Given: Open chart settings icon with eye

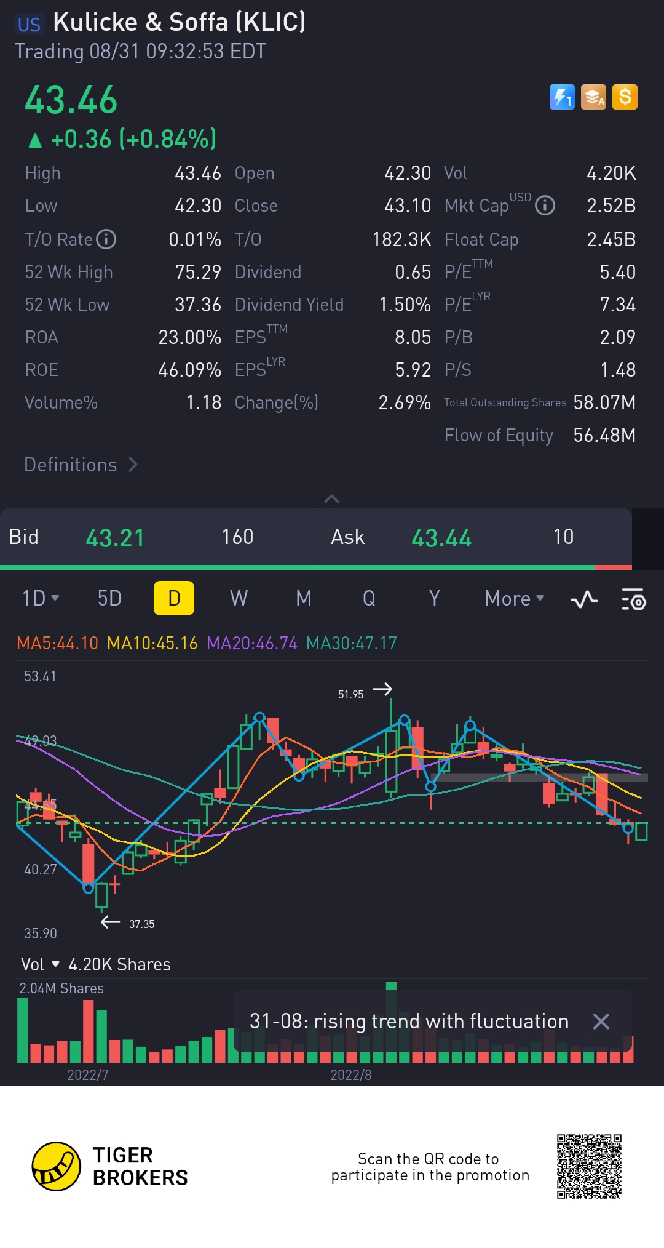Looking at the screenshot, I should (633, 599).
